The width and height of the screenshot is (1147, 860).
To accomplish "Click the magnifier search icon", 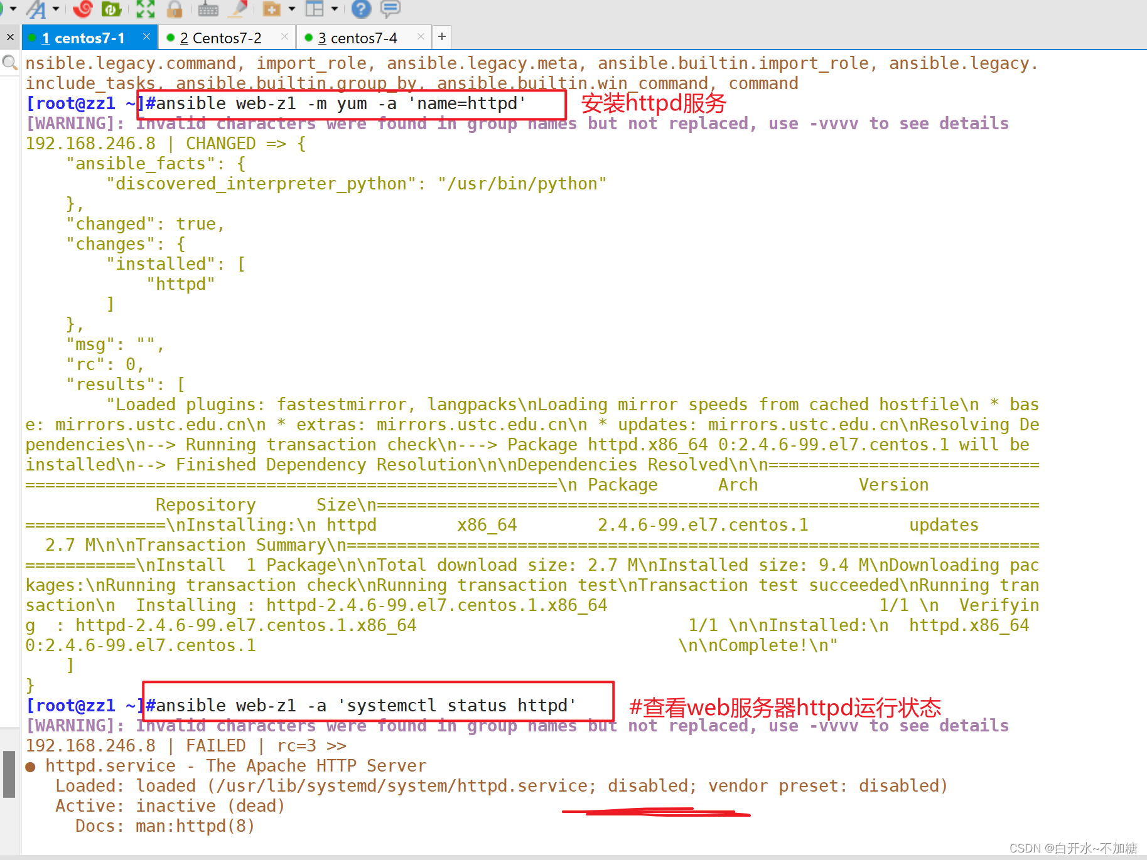I will pyautogui.click(x=9, y=62).
